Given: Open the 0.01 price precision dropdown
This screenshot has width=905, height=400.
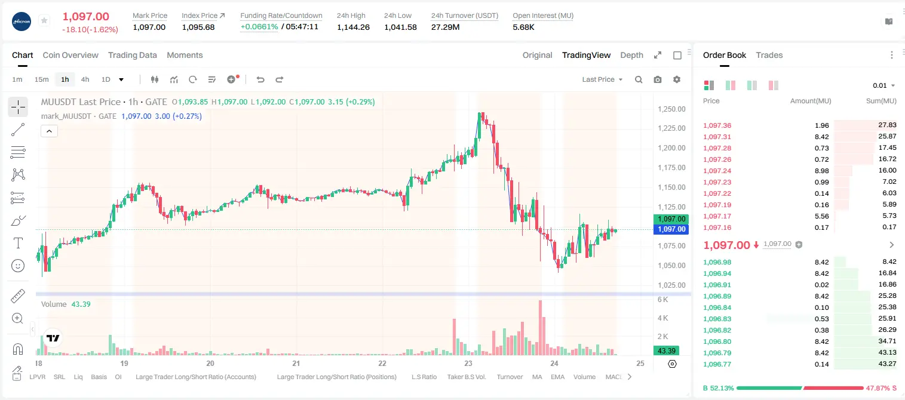Looking at the screenshot, I should [884, 85].
